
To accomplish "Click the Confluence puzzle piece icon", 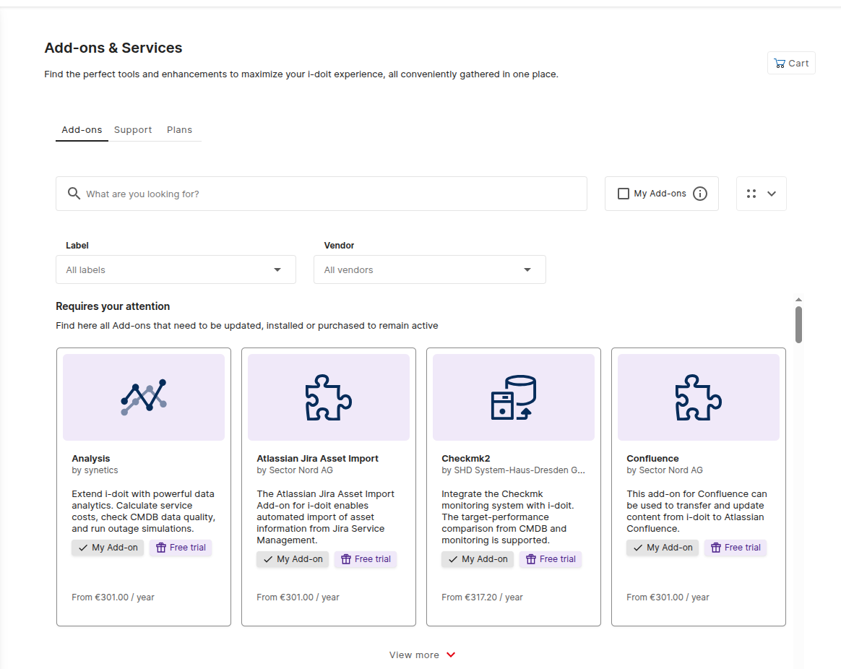I will [x=699, y=397].
